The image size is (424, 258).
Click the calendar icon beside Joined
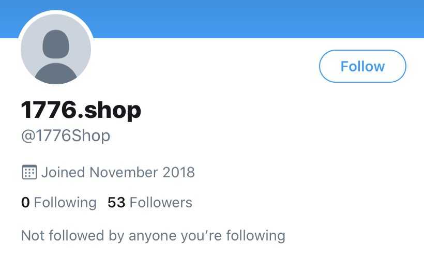(29, 172)
